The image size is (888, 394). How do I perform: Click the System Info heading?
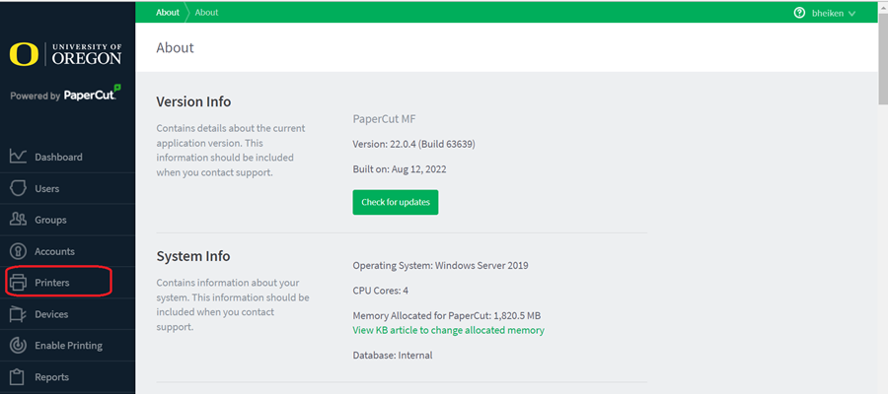pos(193,256)
